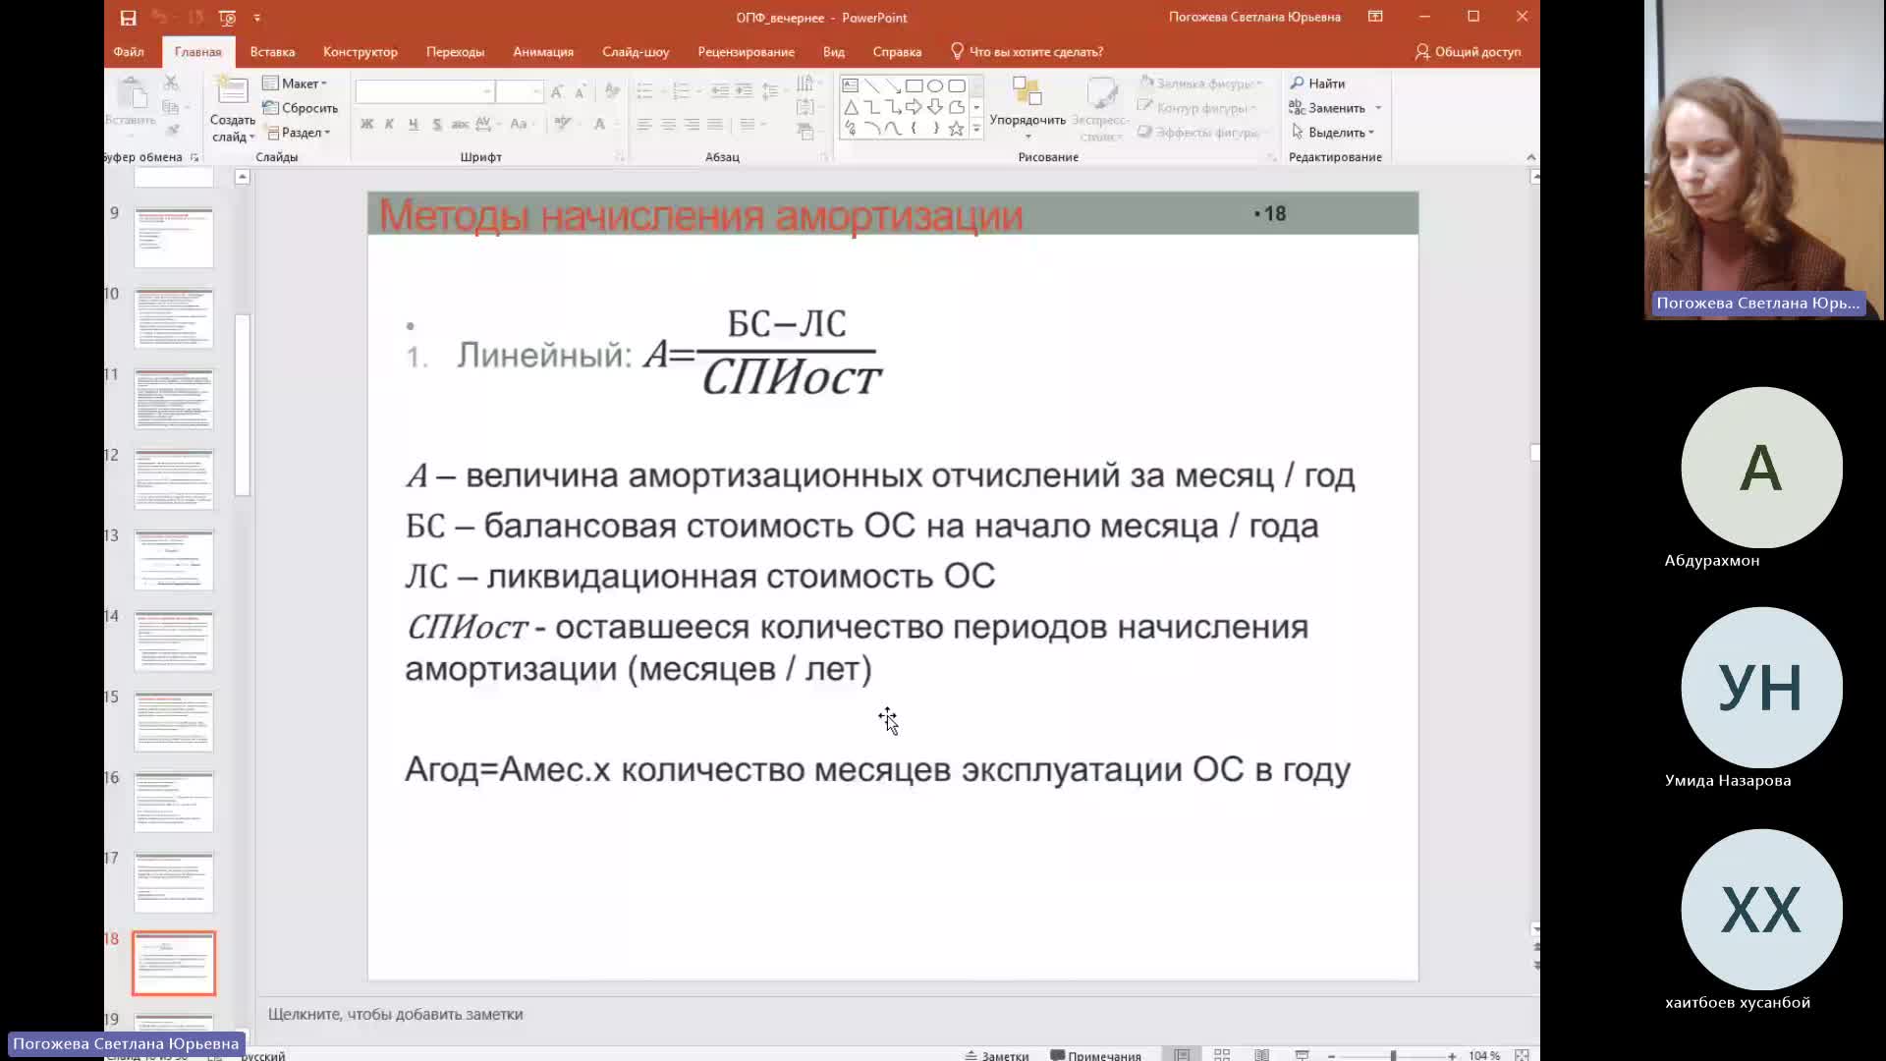The width and height of the screenshot is (1886, 1061).
Task: Open the Примечания comments button
Action: pyautogui.click(x=1095, y=1055)
